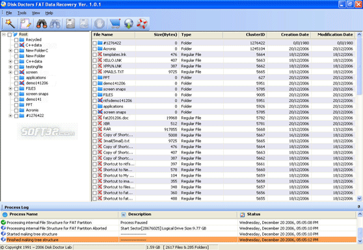Select the Acronis folder in tree

pos(32,110)
